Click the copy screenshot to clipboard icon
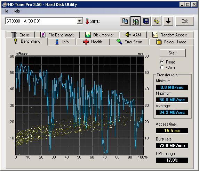Viewport: 199px width, 171px height. click(x=135, y=21)
